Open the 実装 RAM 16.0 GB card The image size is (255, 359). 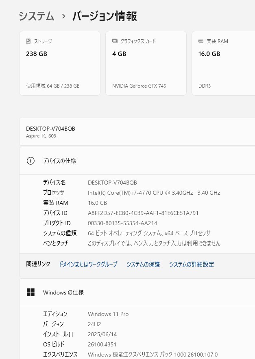click(x=223, y=63)
